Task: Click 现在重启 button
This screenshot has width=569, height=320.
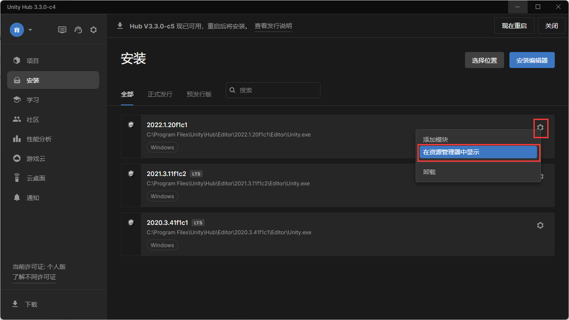Action: [x=514, y=25]
